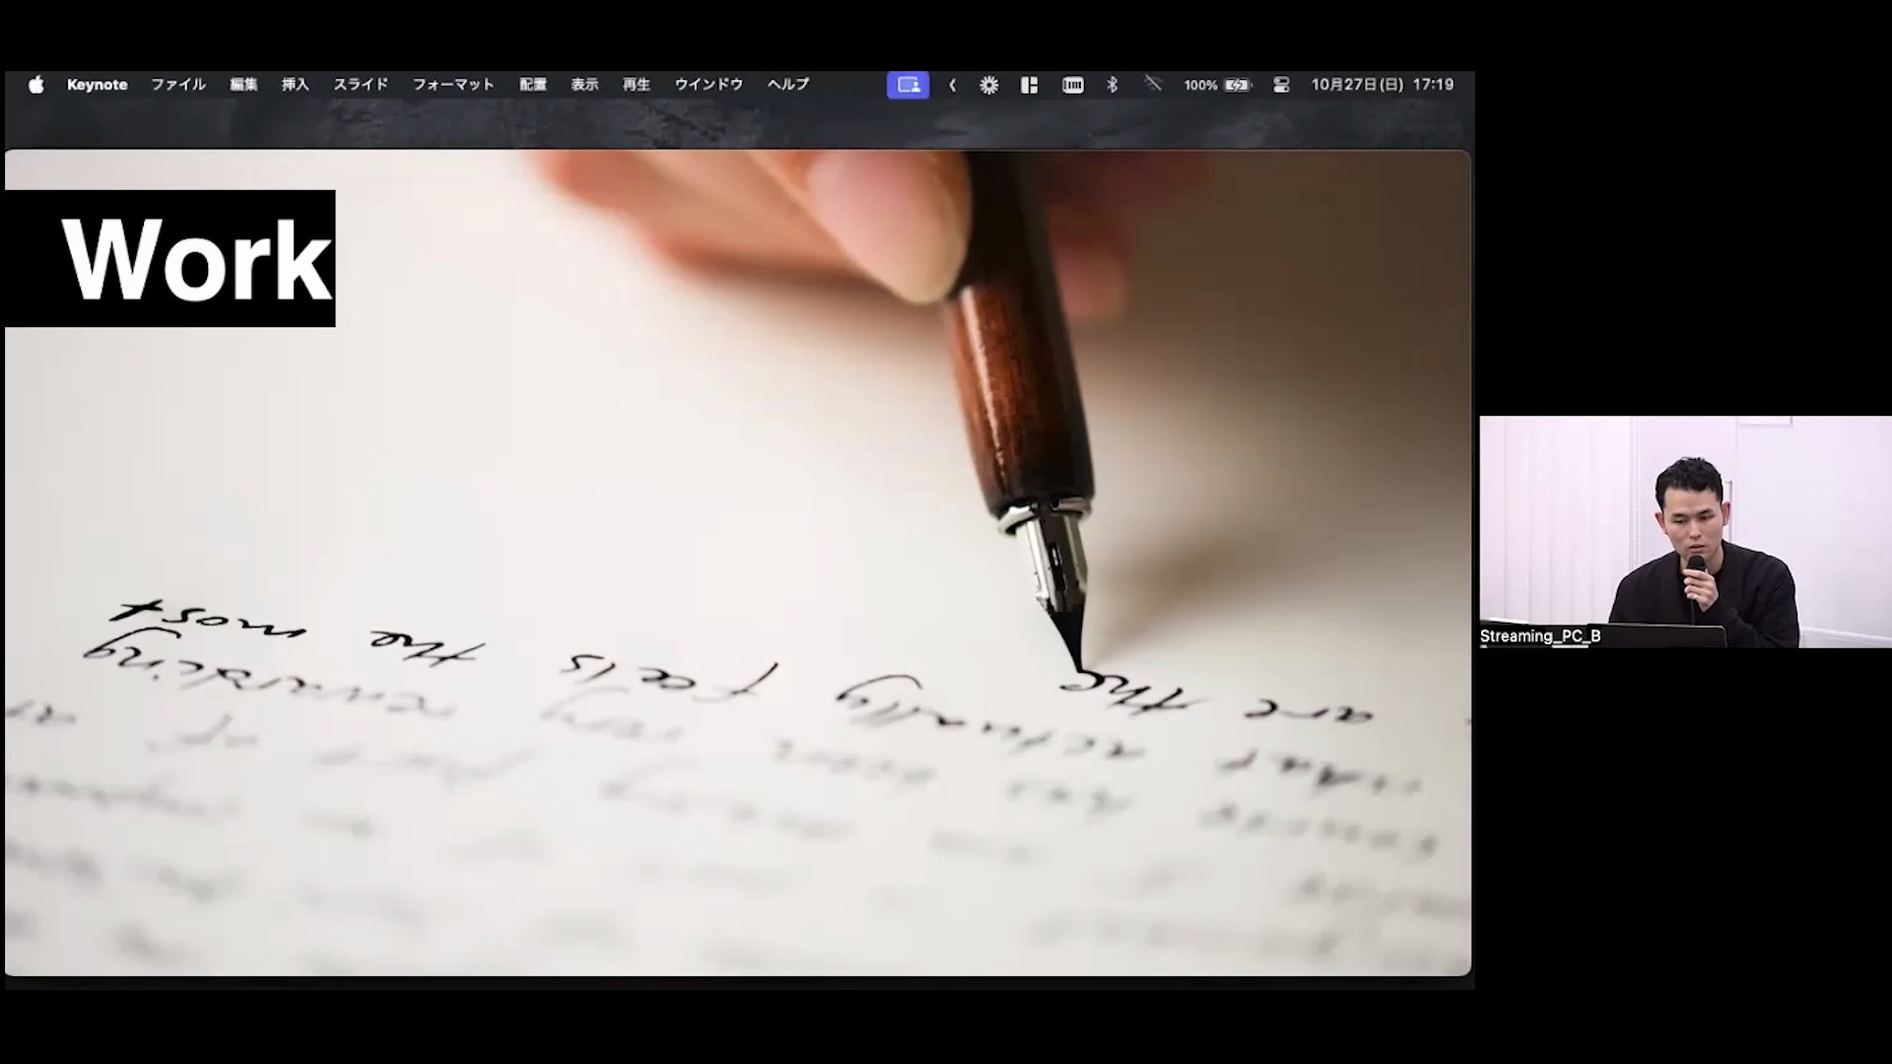Open the Apple menu
The height and width of the screenshot is (1064, 1892).
[36, 85]
